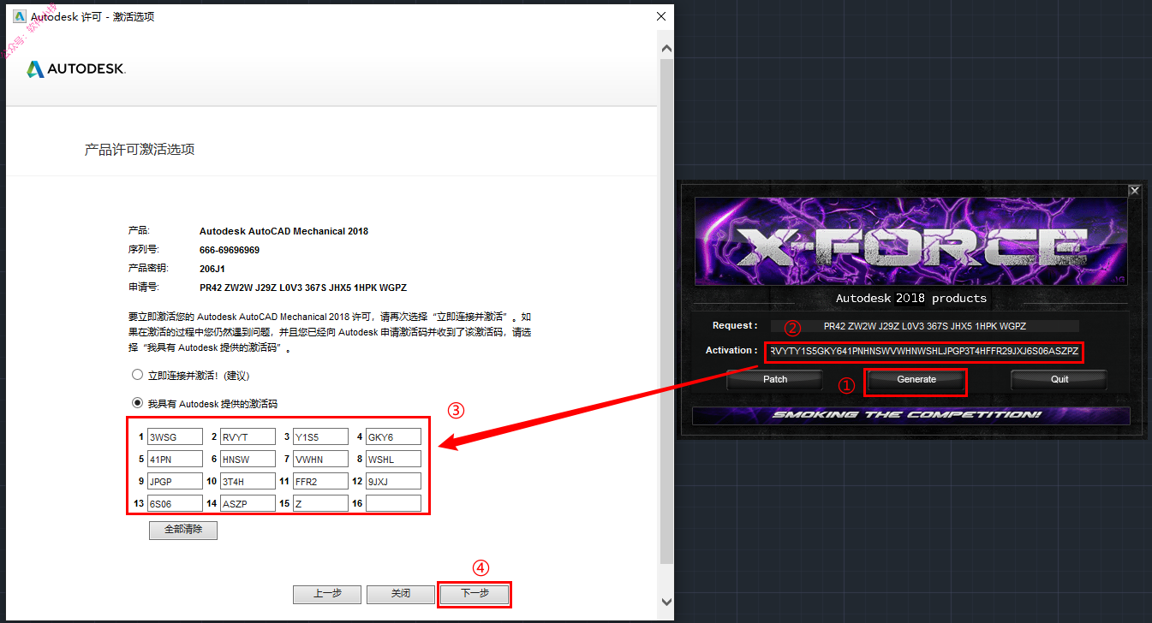Click the 产品许可激活选项 heading
Screen dimensions: 1152x623
pos(140,150)
